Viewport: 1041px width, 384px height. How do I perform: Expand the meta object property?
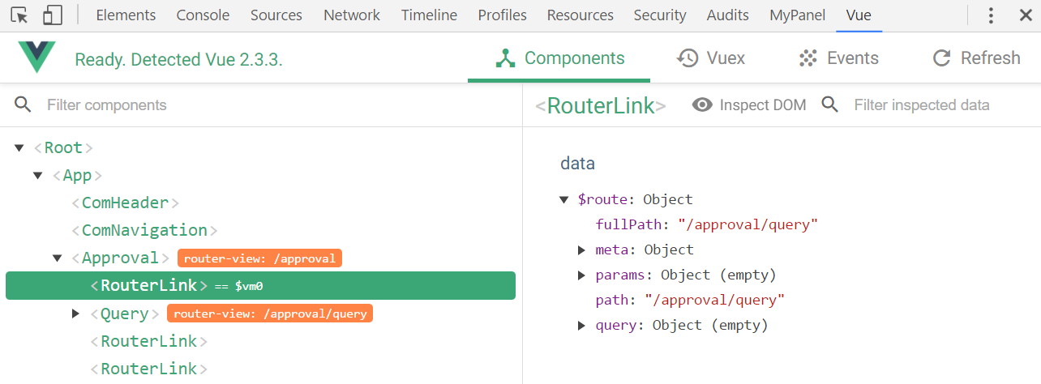581,250
